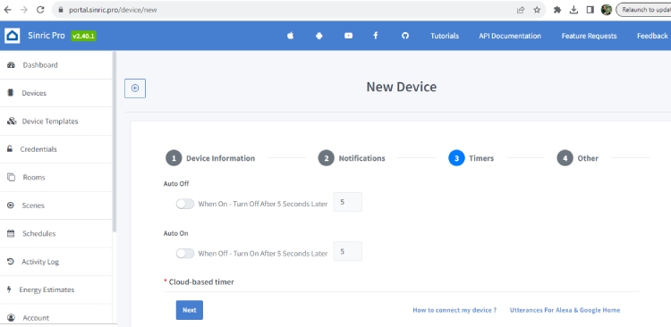Go to step 2 Notifications
Screen dimensions: 671x327
coord(352,158)
